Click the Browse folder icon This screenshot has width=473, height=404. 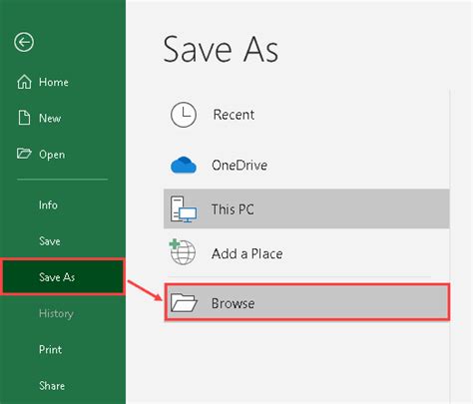coord(184,302)
